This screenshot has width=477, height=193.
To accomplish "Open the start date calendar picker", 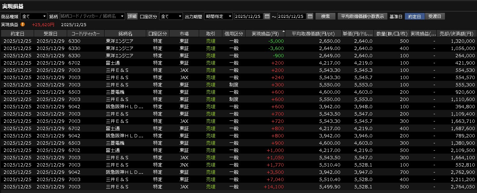I will 267,16.
